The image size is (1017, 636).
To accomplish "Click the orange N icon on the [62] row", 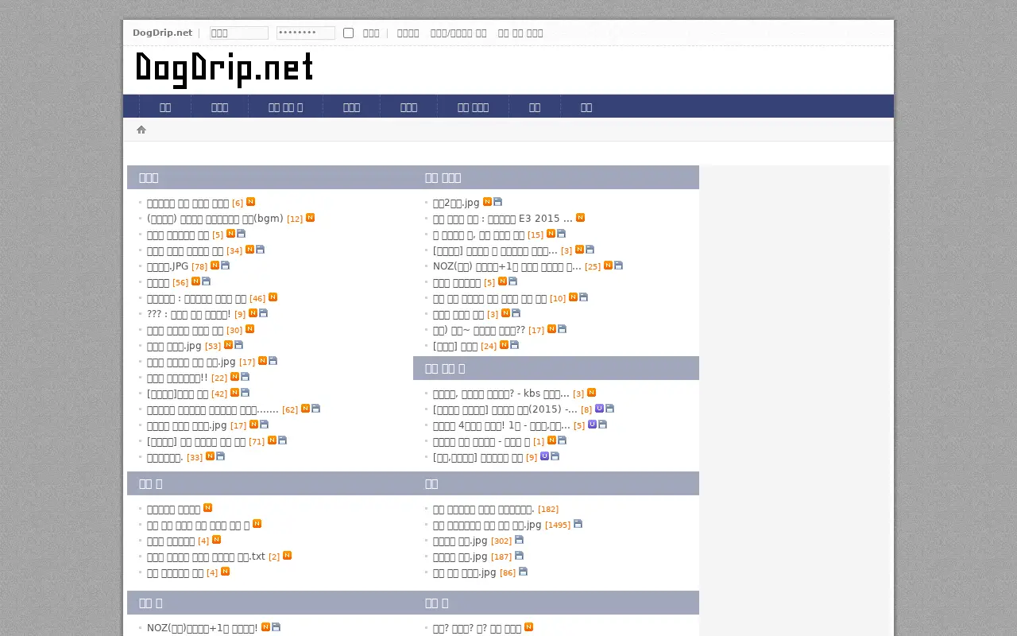I will (x=305, y=409).
